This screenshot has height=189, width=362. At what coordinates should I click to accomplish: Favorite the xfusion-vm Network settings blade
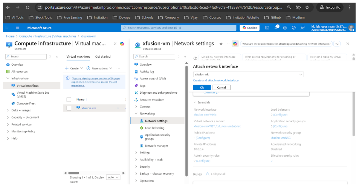click(221, 43)
